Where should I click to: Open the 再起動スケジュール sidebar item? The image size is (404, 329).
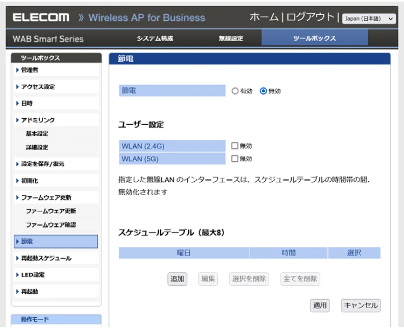[56, 258]
